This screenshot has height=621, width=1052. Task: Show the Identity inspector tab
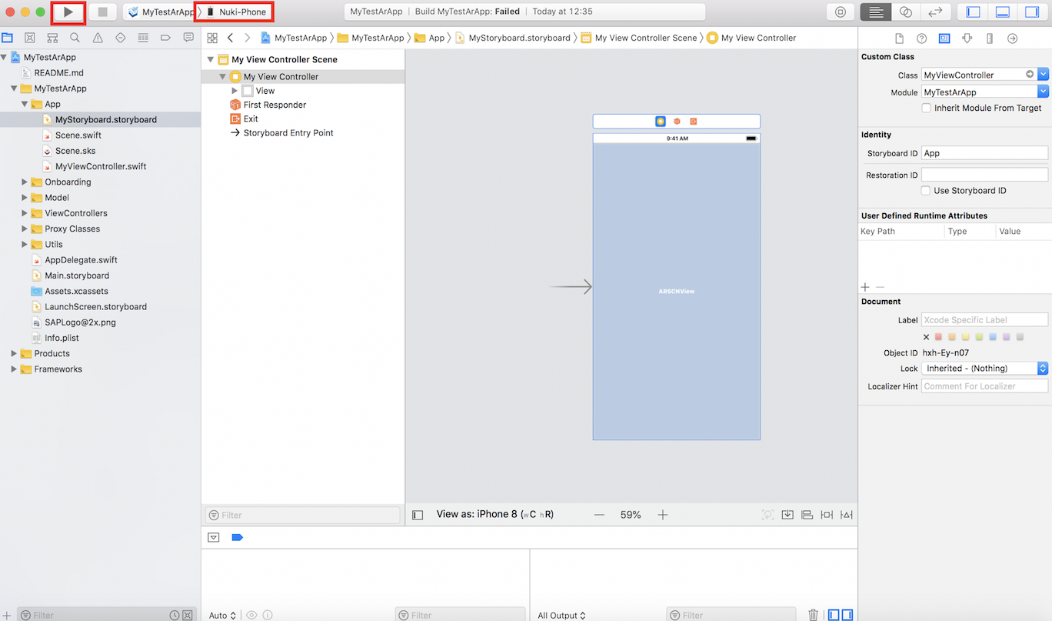(x=944, y=38)
